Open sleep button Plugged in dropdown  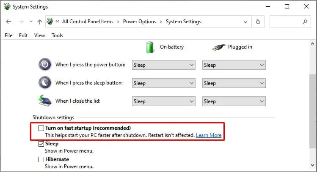[234, 83]
